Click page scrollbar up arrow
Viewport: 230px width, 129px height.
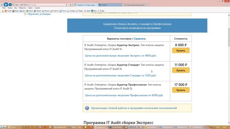click(x=229, y=15)
